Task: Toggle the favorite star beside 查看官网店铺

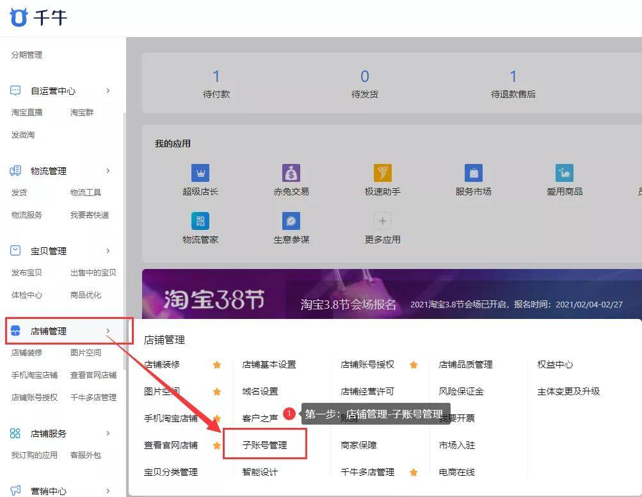Action: [217, 445]
